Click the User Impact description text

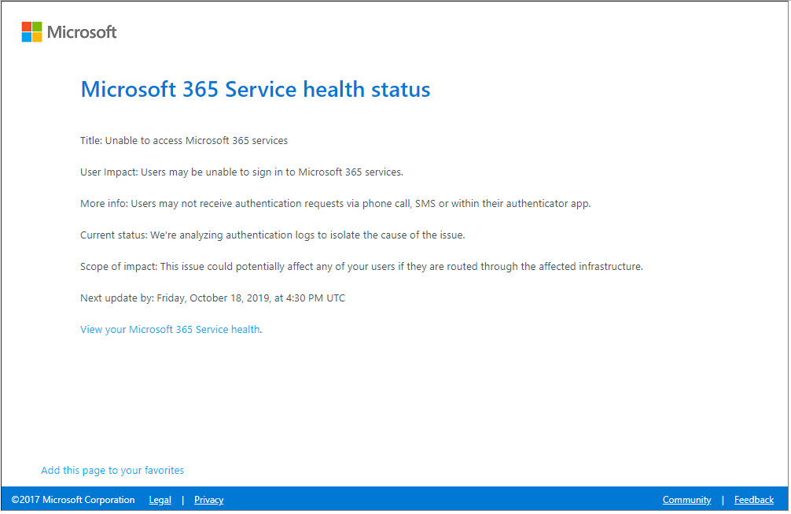[x=241, y=172]
